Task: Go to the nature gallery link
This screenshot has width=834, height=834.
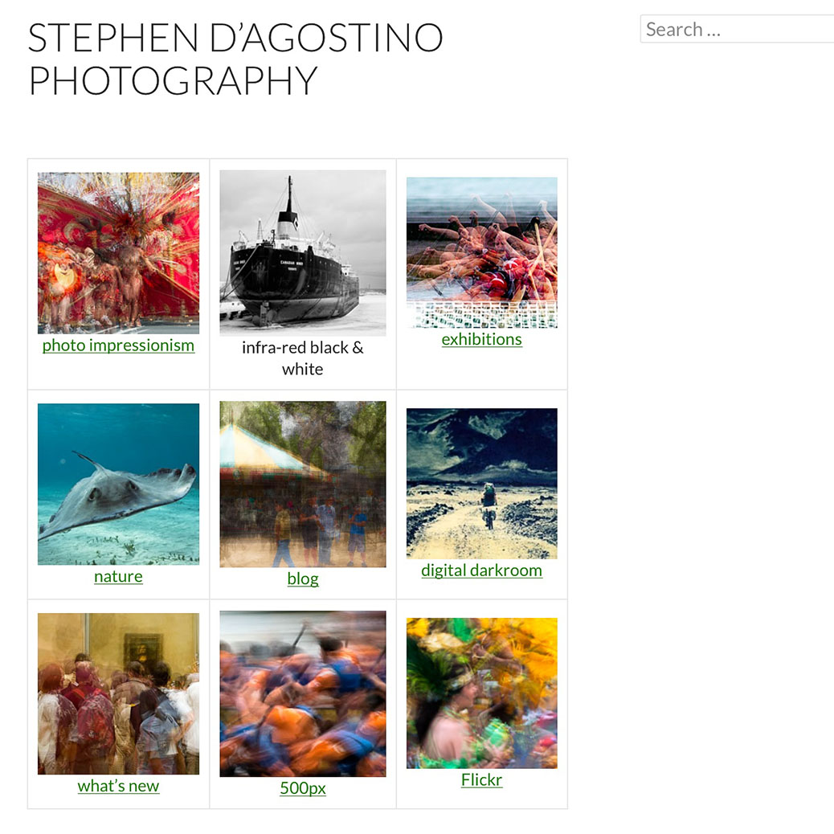Action: tap(118, 577)
